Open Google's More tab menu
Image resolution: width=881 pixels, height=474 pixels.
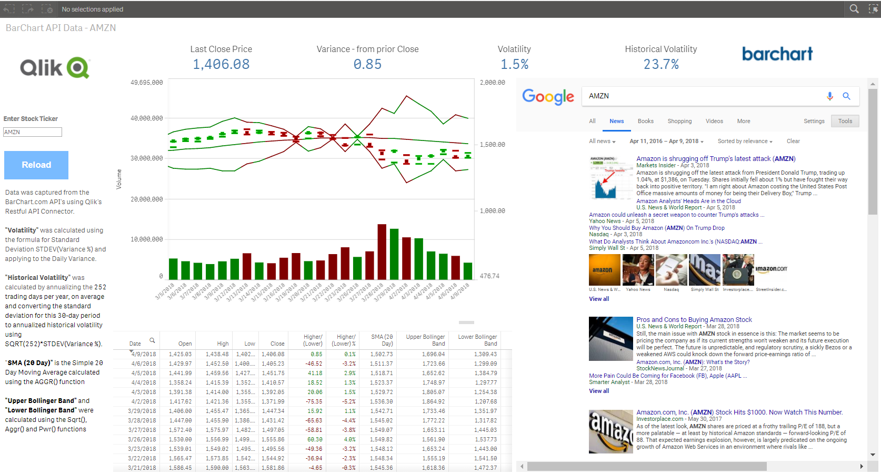click(x=744, y=121)
